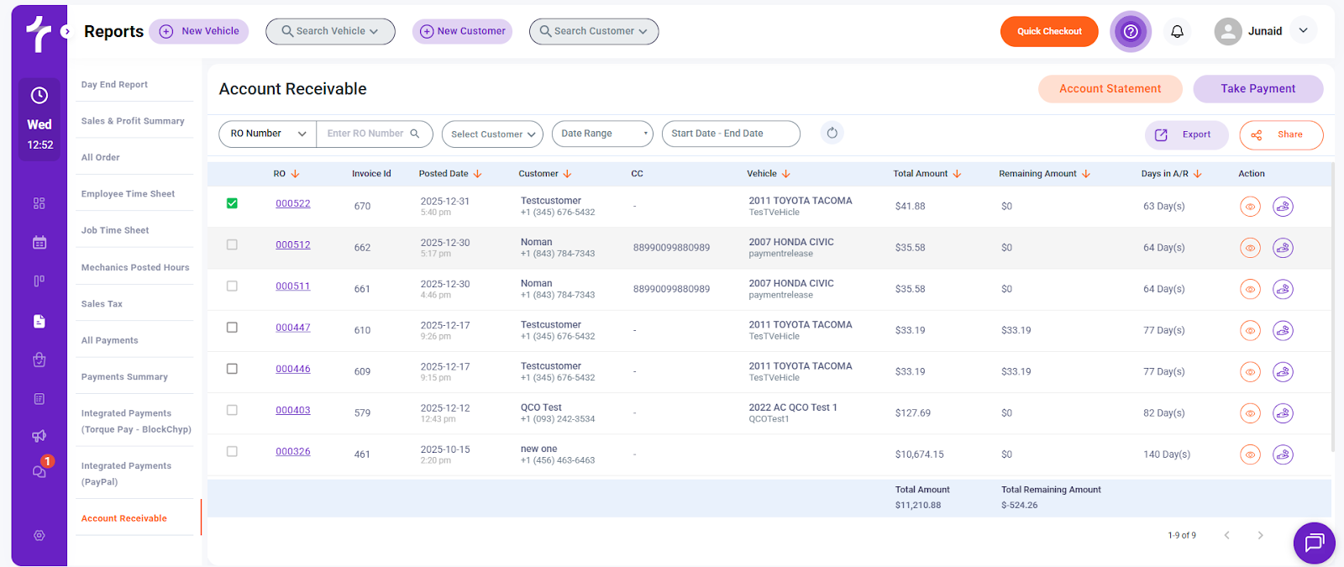Select the checkbox for RO 000446
This screenshot has height=567, width=1344.
[233, 369]
